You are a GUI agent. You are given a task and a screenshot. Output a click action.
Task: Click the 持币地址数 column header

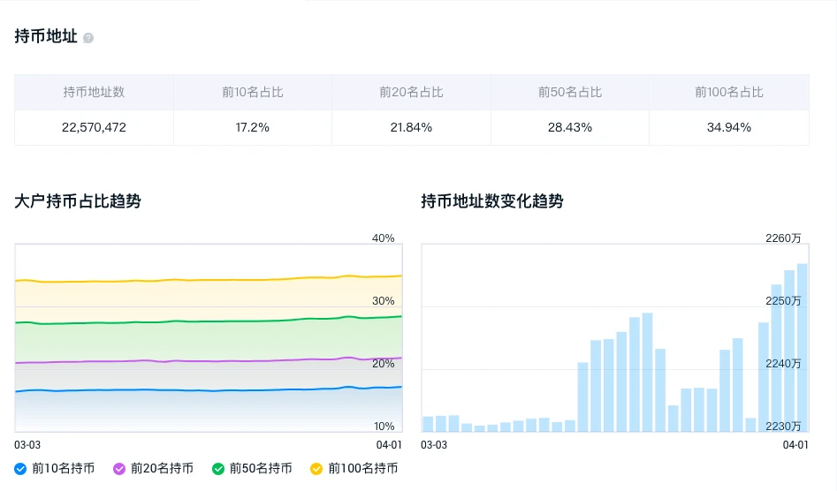[x=94, y=92]
